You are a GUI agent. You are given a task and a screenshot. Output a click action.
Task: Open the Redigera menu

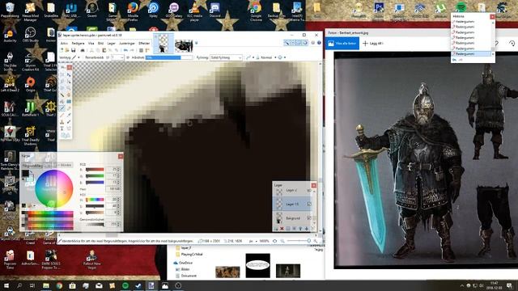coord(78,43)
